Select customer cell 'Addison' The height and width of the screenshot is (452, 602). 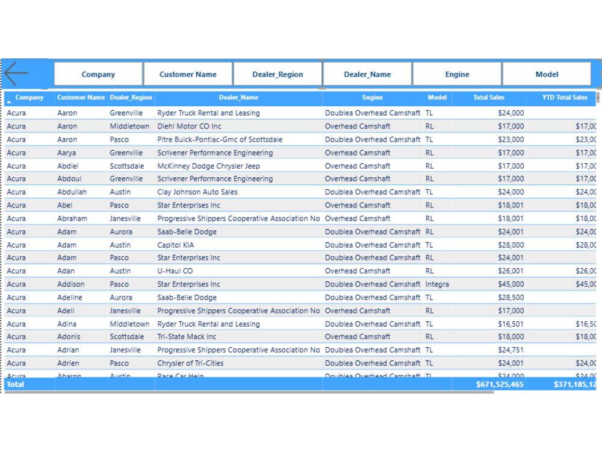[71, 284]
